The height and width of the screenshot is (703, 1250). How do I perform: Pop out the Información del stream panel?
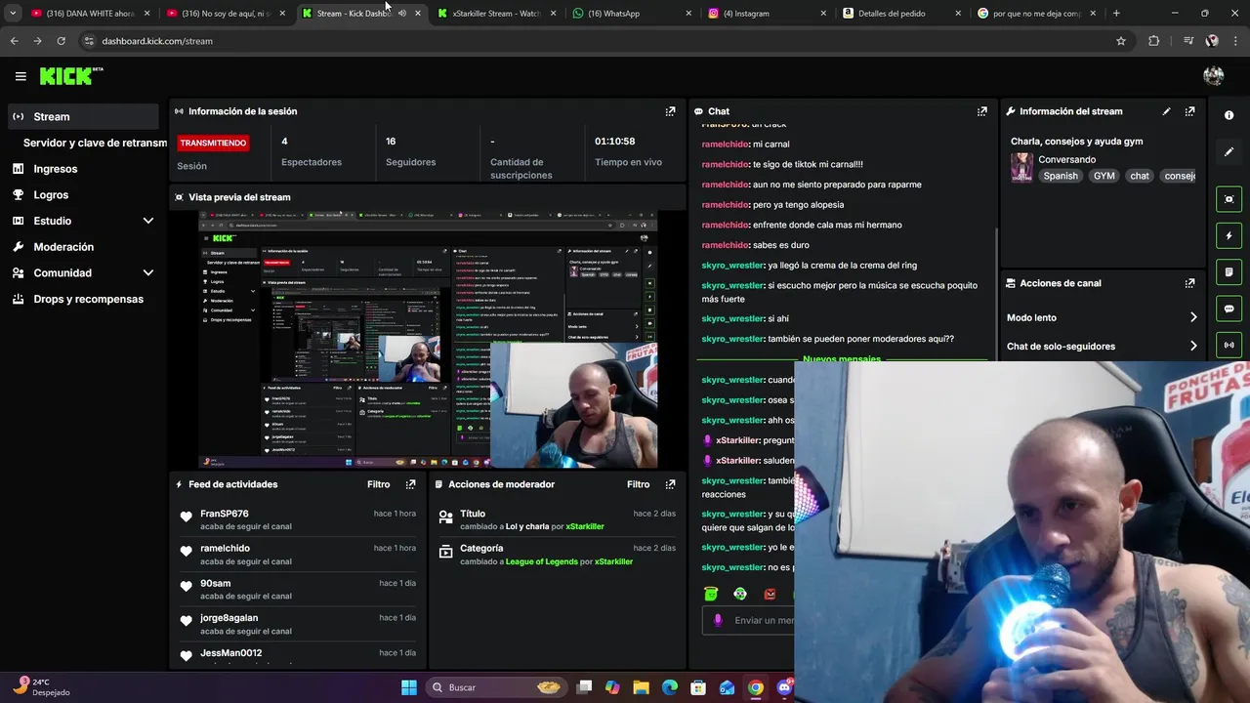pos(1189,111)
